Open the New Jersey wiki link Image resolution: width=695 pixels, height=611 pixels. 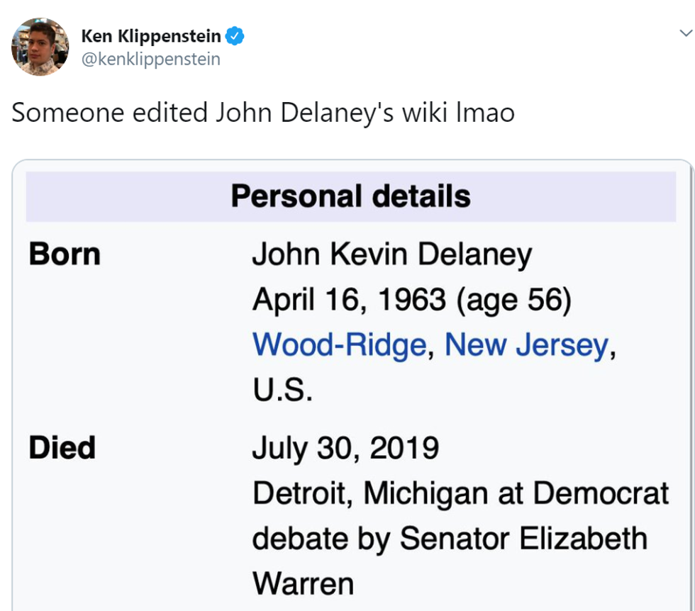(x=526, y=345)
